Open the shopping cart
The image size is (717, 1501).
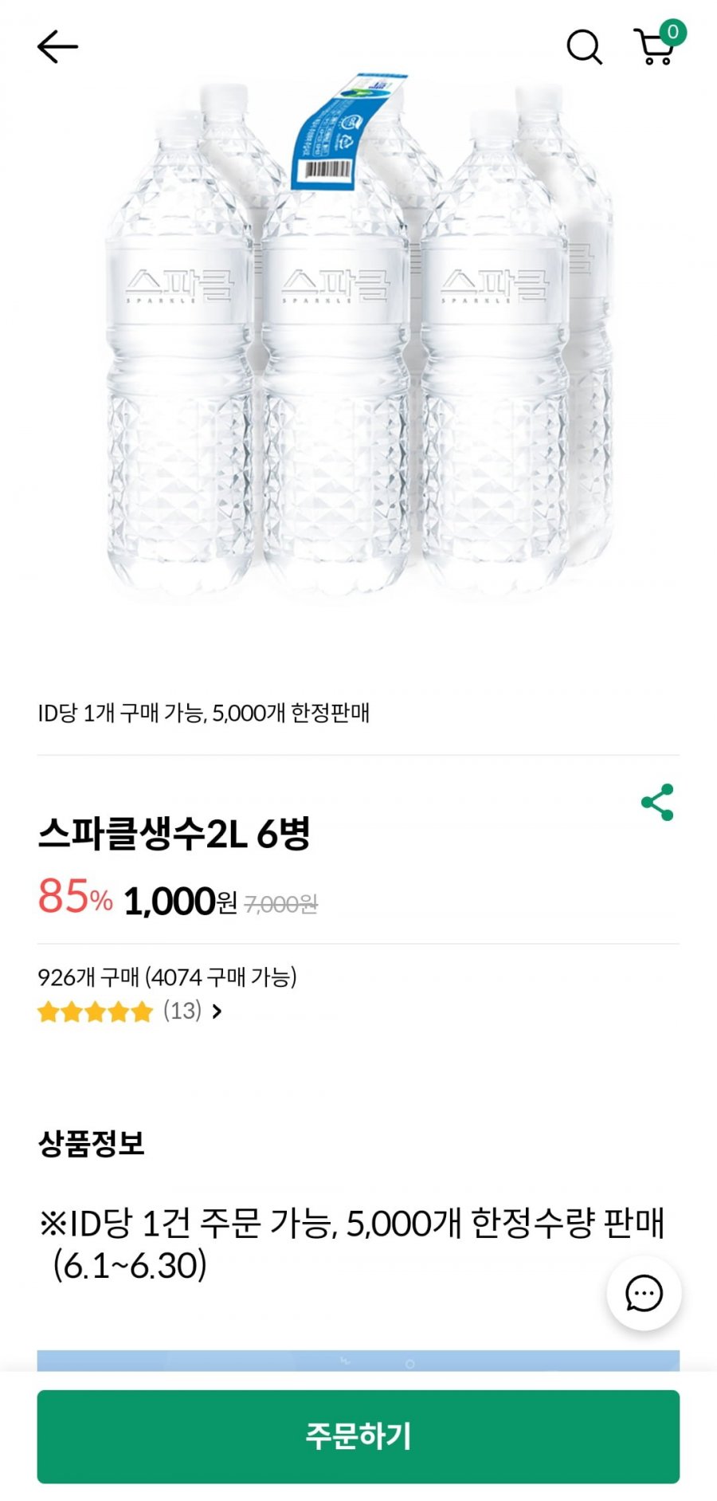[x=654, y=50]
